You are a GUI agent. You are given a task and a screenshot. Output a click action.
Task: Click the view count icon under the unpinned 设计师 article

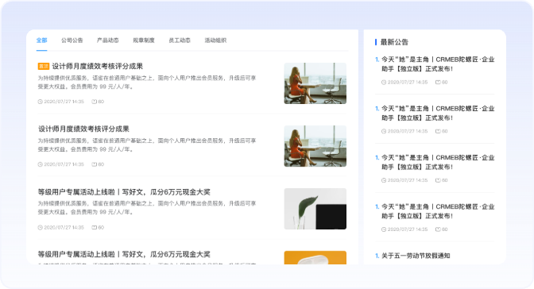click(x=95, y=164)
